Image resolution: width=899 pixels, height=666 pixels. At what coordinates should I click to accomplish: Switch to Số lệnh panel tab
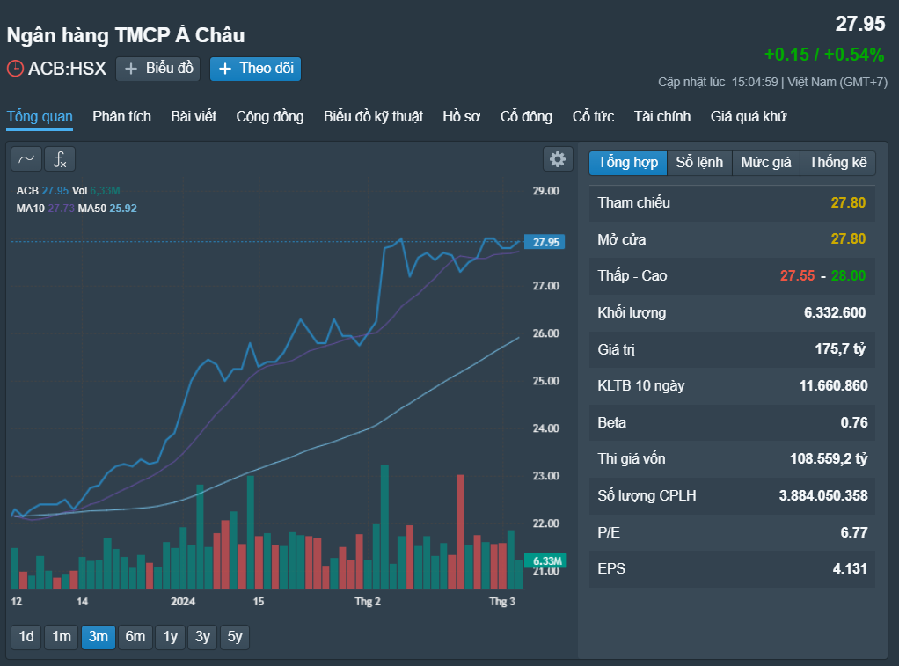pos(699,163)
